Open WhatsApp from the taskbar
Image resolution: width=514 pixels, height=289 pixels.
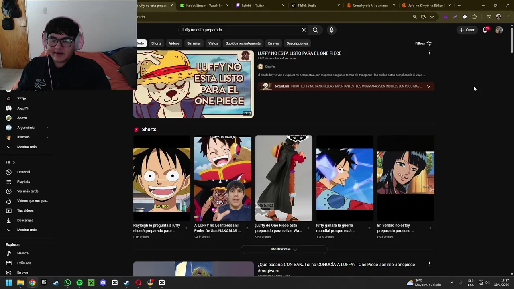(67, 283)
